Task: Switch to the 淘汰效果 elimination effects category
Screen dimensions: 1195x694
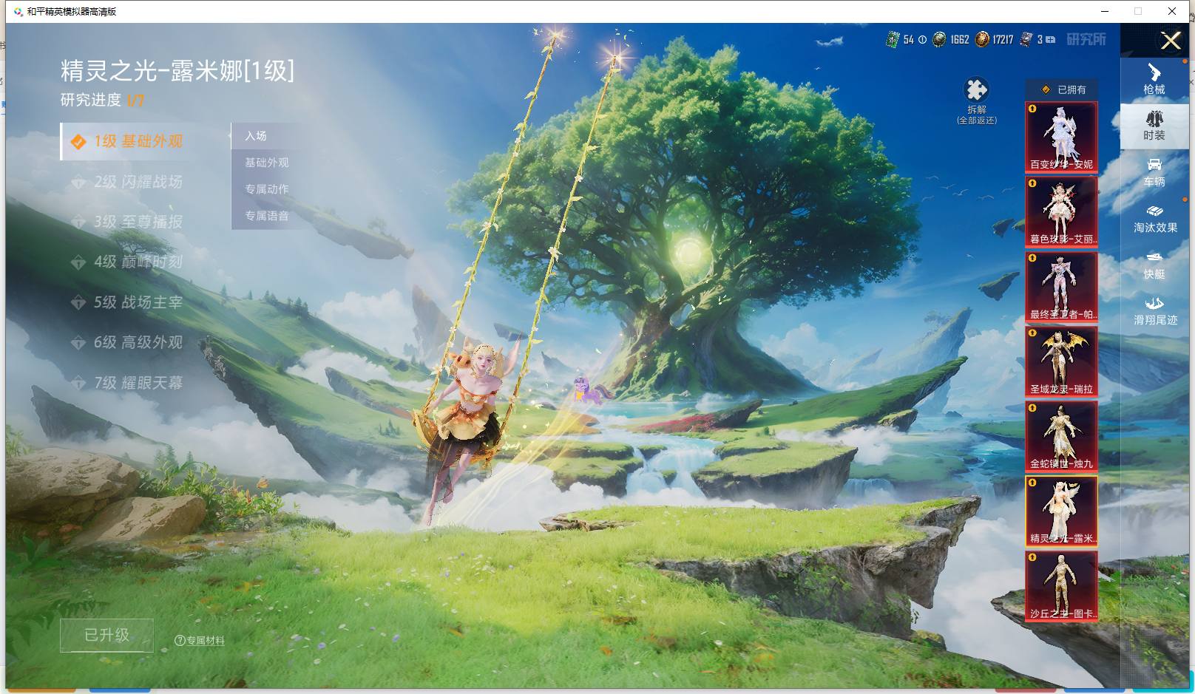Action: (1155, 219)
